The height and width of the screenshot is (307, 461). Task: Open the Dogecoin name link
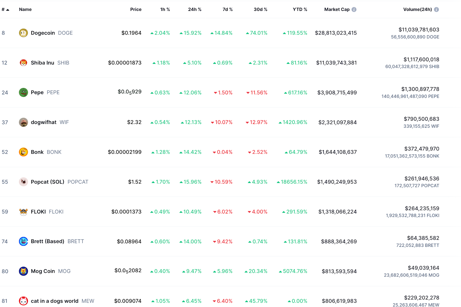pos(43,33)
